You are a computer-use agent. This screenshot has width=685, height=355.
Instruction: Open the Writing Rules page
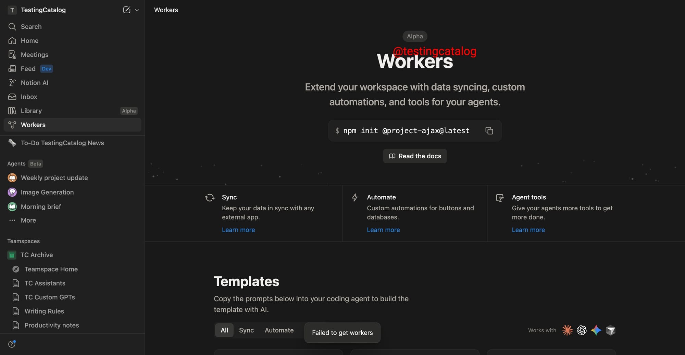(x=44, y=311)
